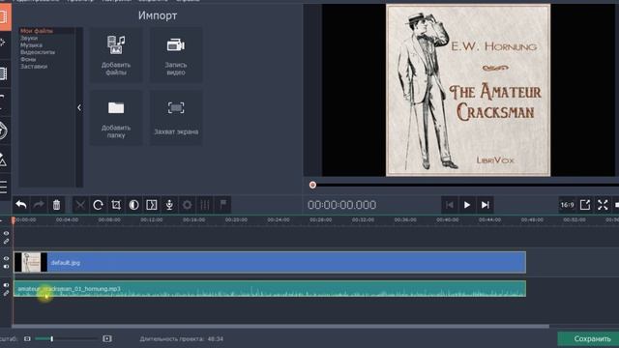Zoom out the timeline with small frame icon
This screenshot has width=619, height=348.
pyautogui.click(x=27, y=339)
